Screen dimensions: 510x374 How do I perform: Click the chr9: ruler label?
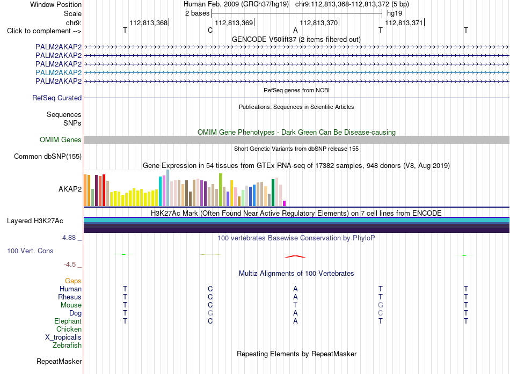tap(74, 23)
